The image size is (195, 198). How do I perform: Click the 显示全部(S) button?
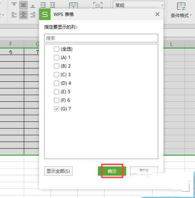click(58, 171)
